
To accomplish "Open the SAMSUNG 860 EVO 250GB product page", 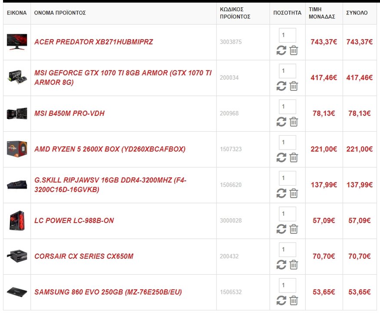I will pos(108,292).
